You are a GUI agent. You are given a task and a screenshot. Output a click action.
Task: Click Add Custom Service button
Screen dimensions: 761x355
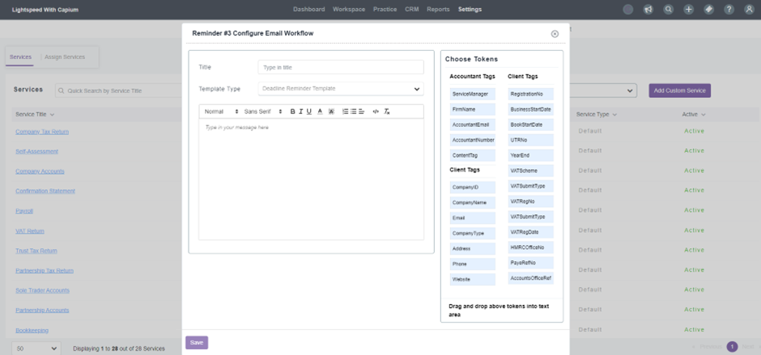point(679,91)
